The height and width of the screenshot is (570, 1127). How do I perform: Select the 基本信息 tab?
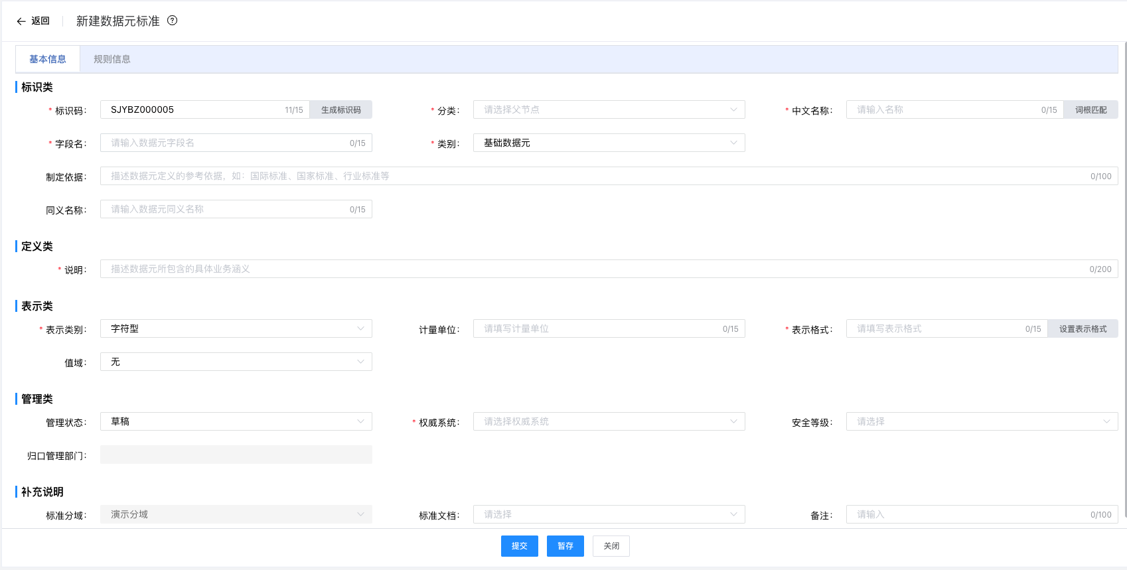coord(48,59)
